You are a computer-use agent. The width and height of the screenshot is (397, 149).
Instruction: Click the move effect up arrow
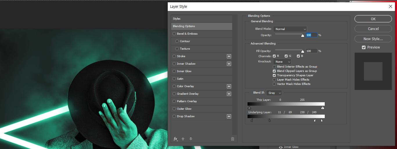[x=183, y=139]
